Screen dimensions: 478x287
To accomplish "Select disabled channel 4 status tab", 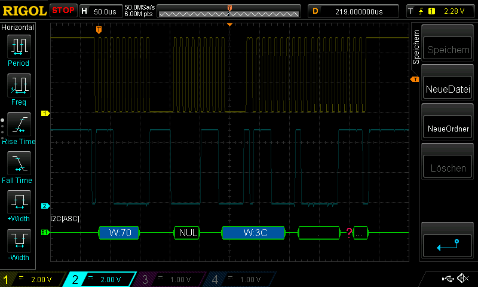I will [x=240, y=279].
